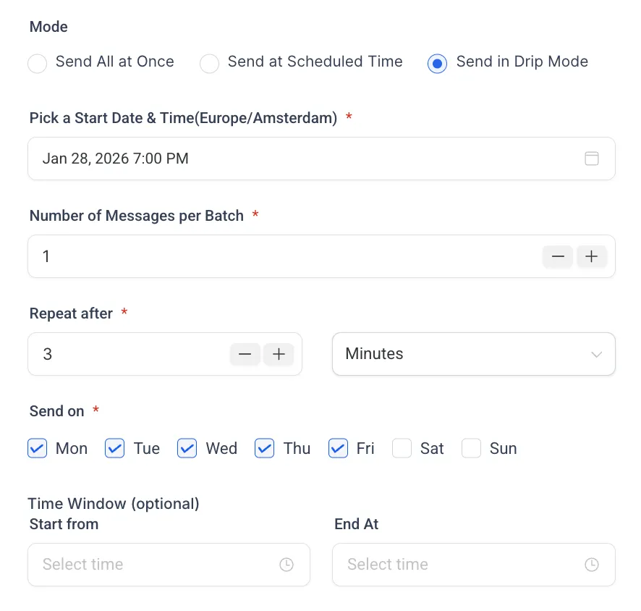641x611 pixels.
Task: Click the clock icon in Start from field
Action: [x=286, y=565]
